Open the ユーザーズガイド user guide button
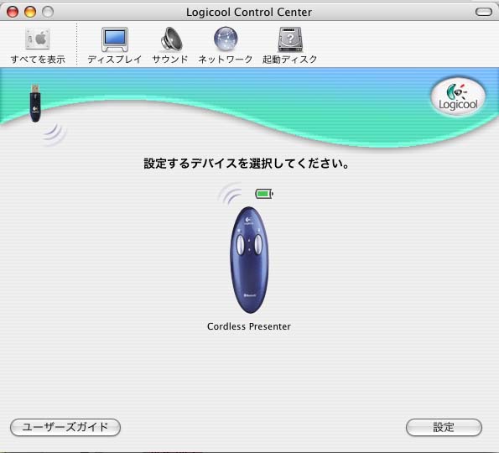 tap(65, 427)
